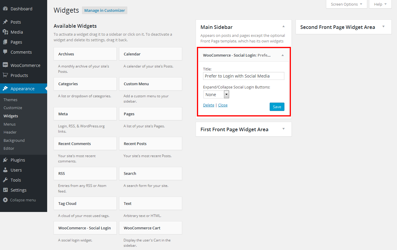Viewport: 397px width, 250px height.
Task: Click the Manage in Customizer button
Action: [105, 10]
